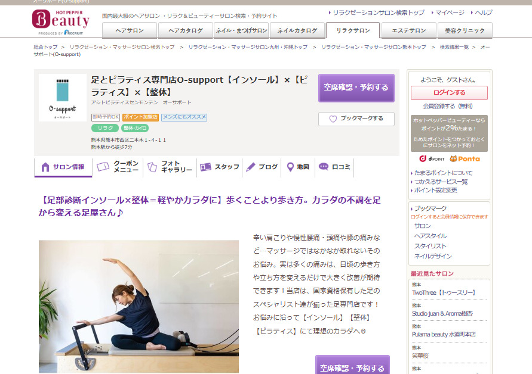
Task: Click the ポイント加盟店 orange badge
Action: tap(140, 117)
